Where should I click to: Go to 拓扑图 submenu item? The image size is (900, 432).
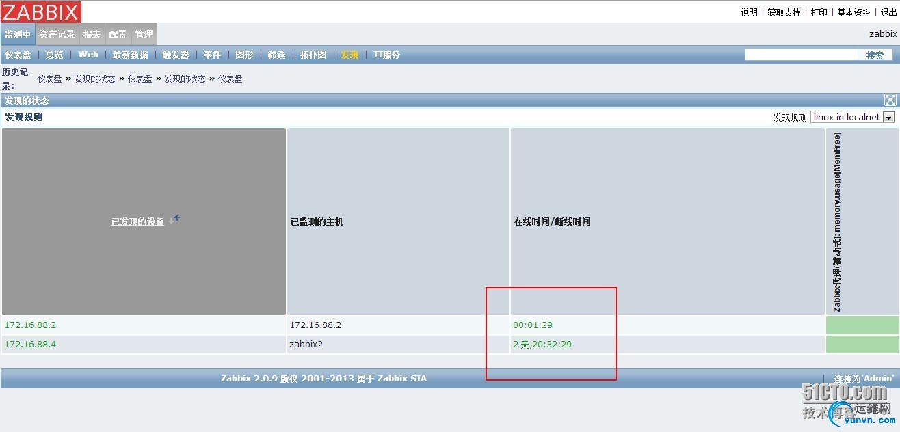[x=313, y=55]
